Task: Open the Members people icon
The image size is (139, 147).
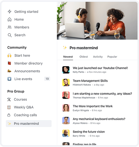Action: [9, 27]
